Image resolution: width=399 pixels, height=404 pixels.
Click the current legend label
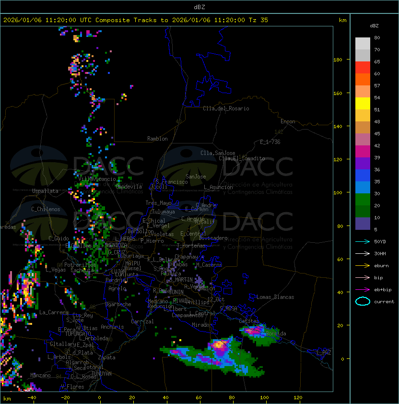pos(384,302)
